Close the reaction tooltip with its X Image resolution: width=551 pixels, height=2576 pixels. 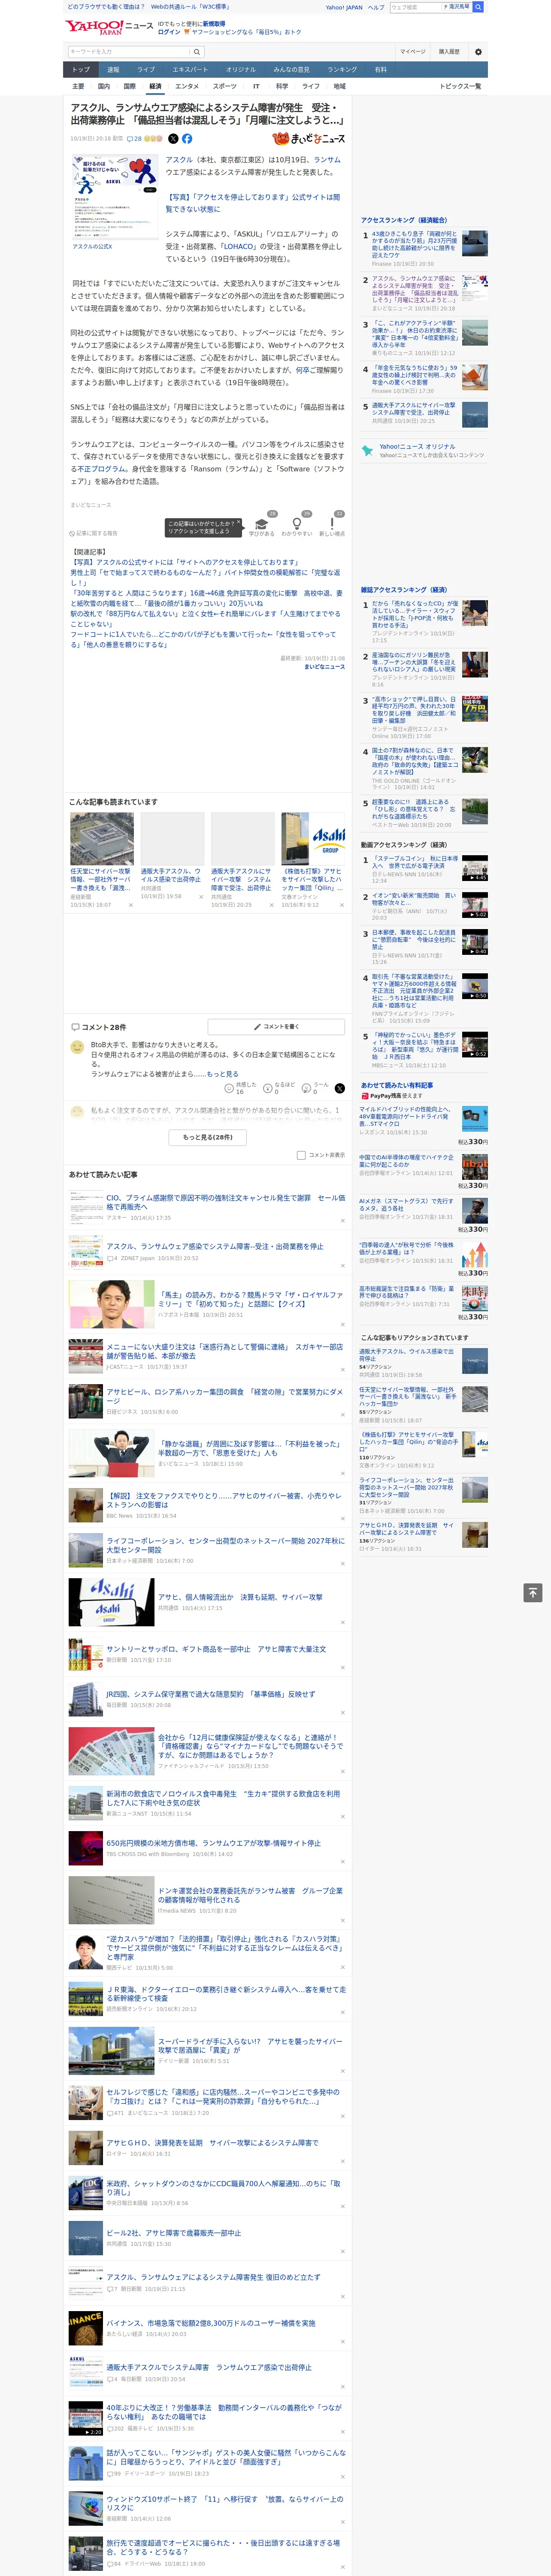pyautogui.click(x=239, y=523)
